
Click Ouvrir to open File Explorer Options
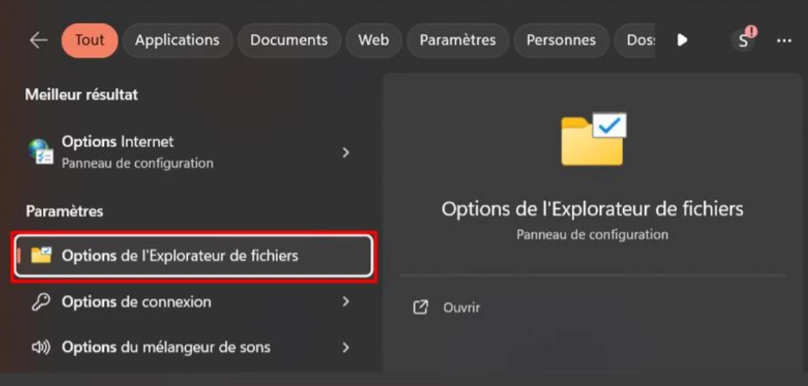[462, 308]
